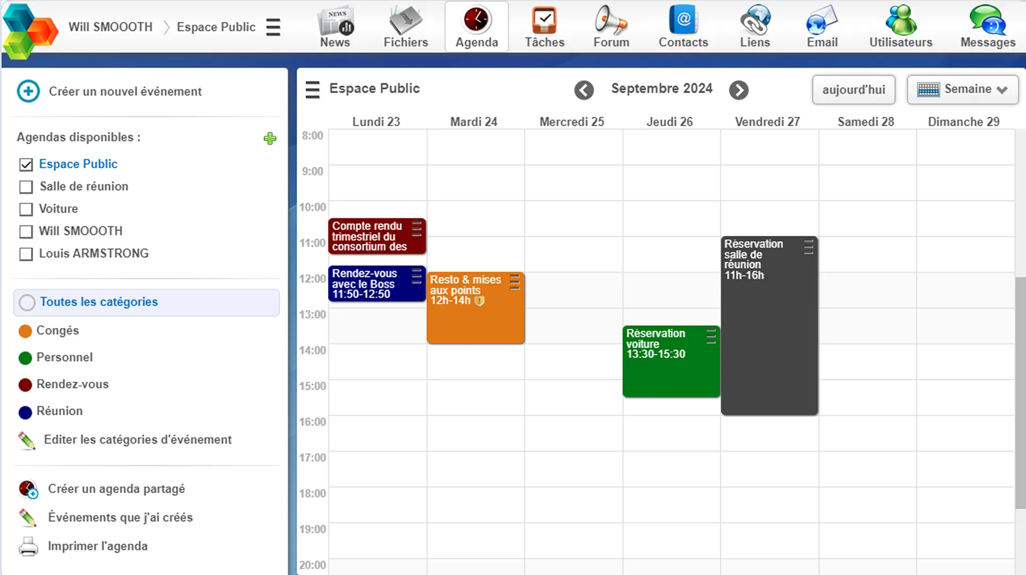Open the Utilisateurs module
Viewport: 1026px width, 575px height.
[x=900, y=27]
